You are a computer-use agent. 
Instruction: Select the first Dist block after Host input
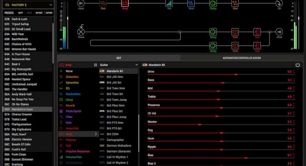pos(103,4)
